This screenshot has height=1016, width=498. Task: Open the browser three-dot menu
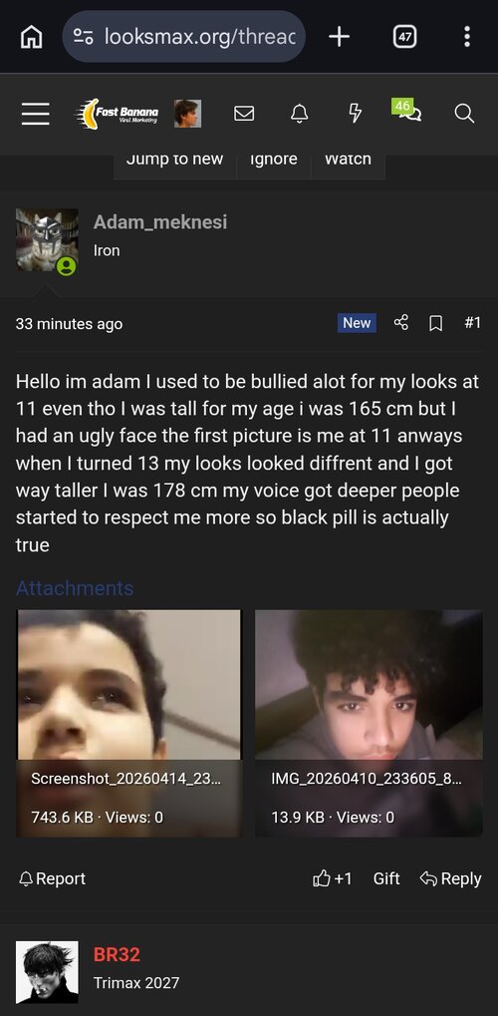(x=466, y=37)
